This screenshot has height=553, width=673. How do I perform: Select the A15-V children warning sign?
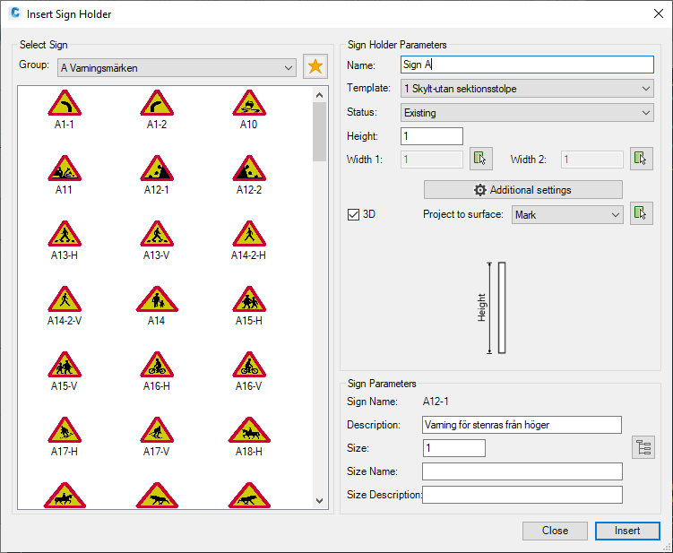[x=65, y=371]
